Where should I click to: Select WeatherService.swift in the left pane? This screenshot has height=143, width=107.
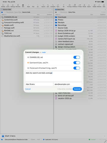27,36
